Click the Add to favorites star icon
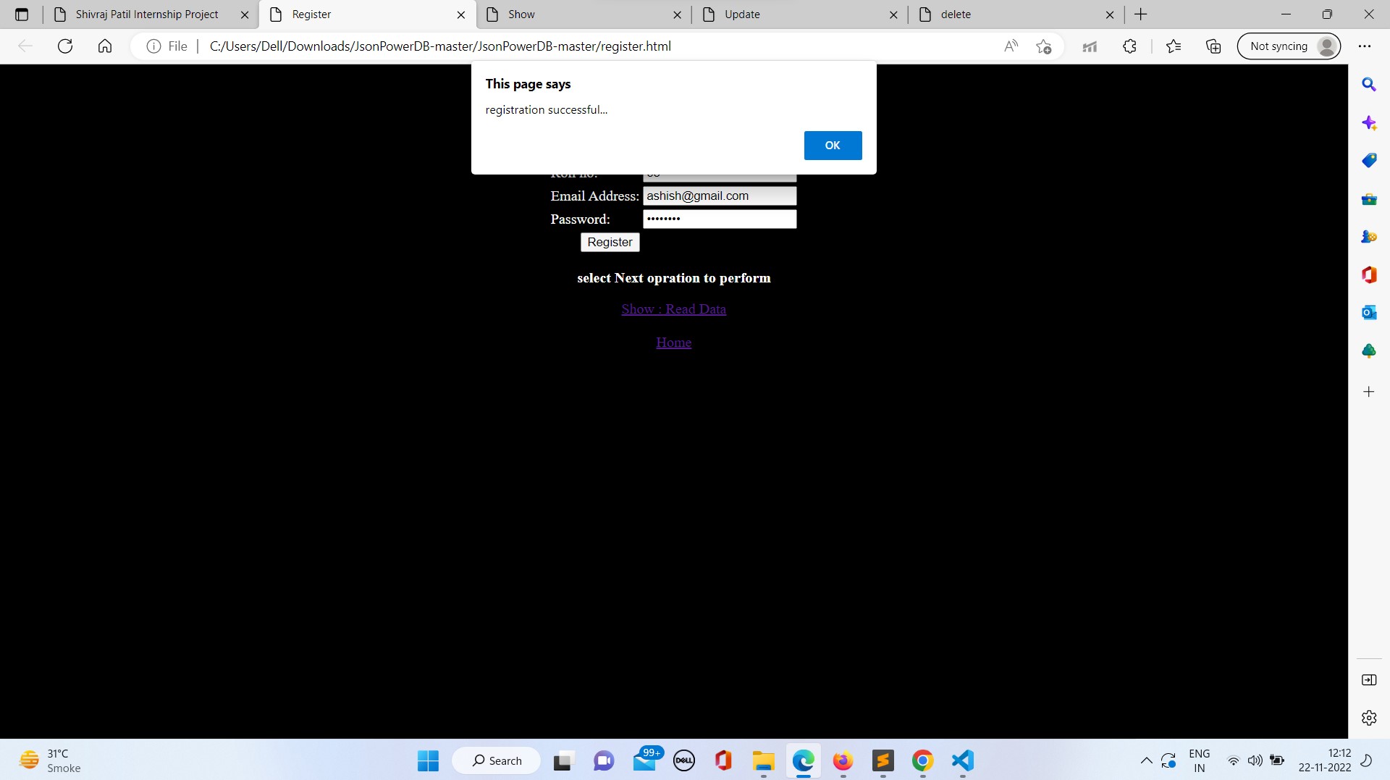This screenshot has height=780, width=1390. tap(1045, 46)
